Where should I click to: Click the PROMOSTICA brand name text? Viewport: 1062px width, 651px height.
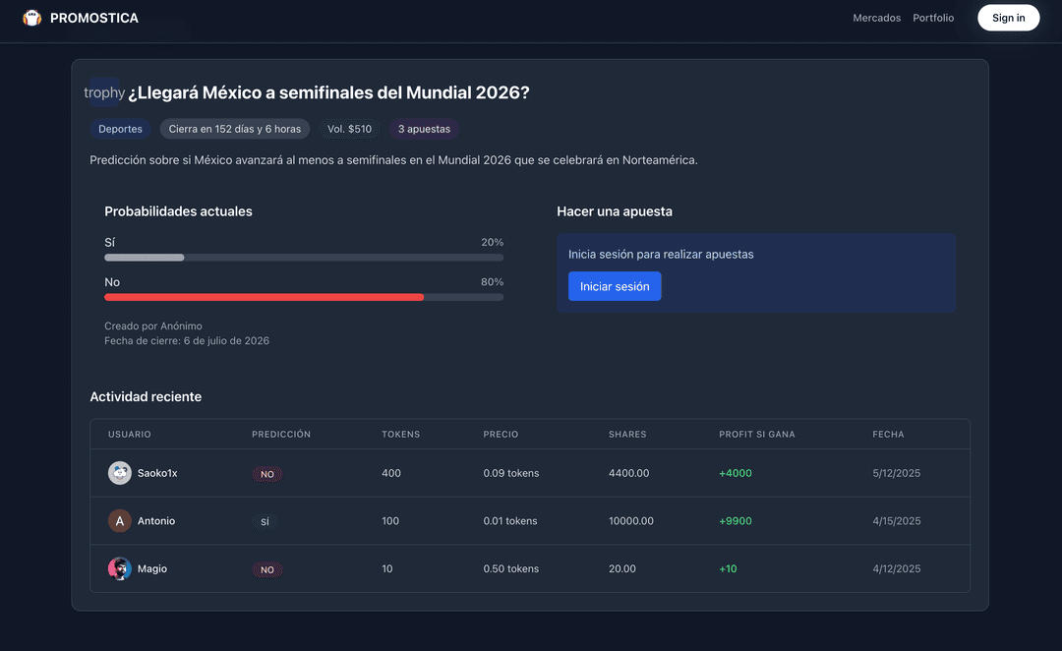click(94, 18)
